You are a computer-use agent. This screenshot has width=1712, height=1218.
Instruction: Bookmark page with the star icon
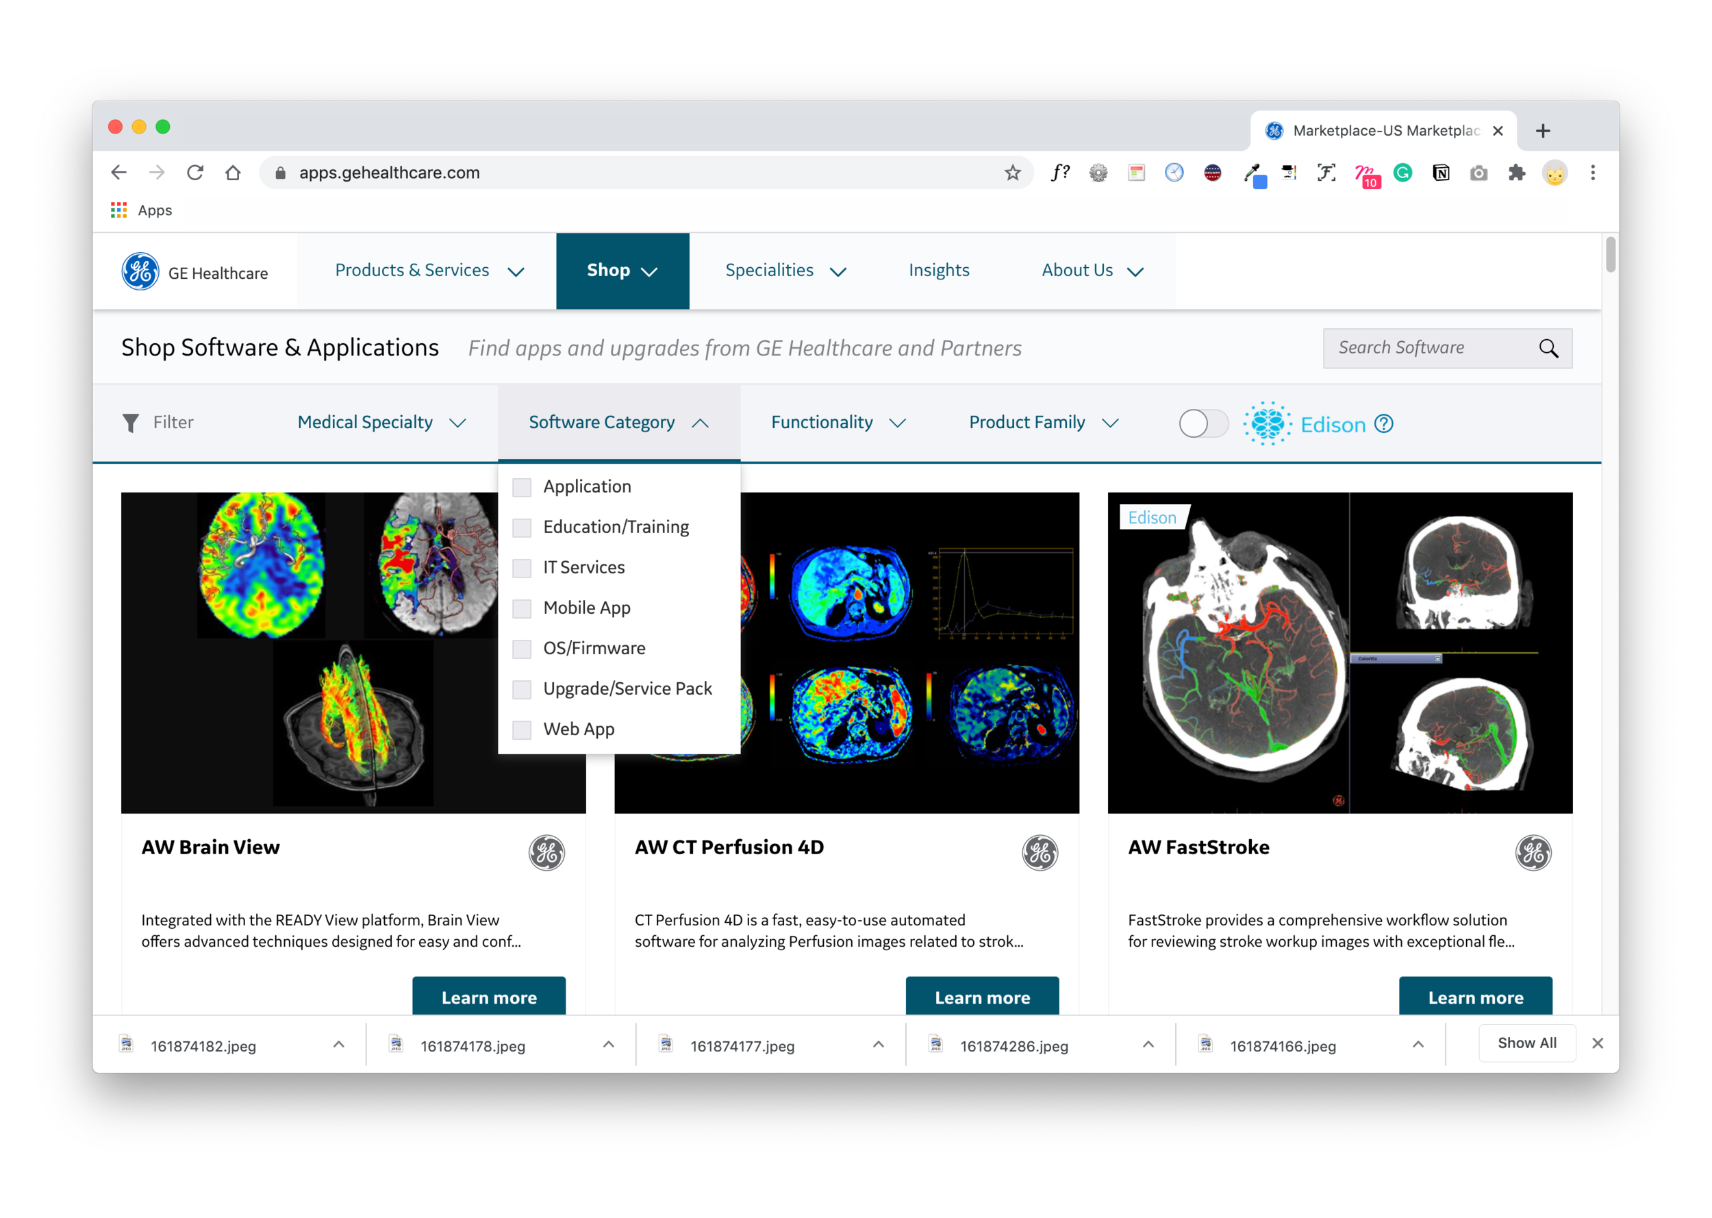click(1013, 173)
